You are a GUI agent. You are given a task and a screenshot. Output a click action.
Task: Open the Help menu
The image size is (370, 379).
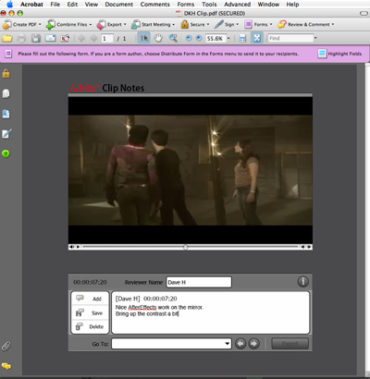tap(292, 5)
